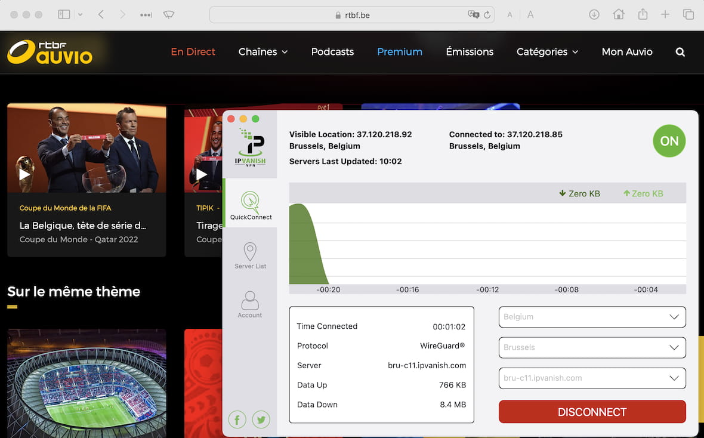Decrease text size with small A

(510, 15)
